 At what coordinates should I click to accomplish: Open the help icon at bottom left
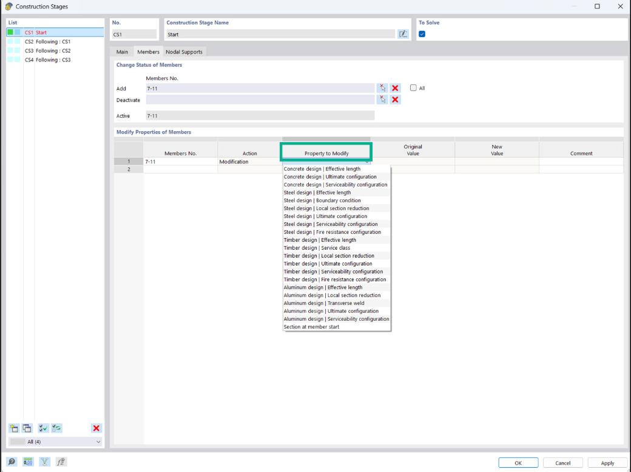[12, 462]
